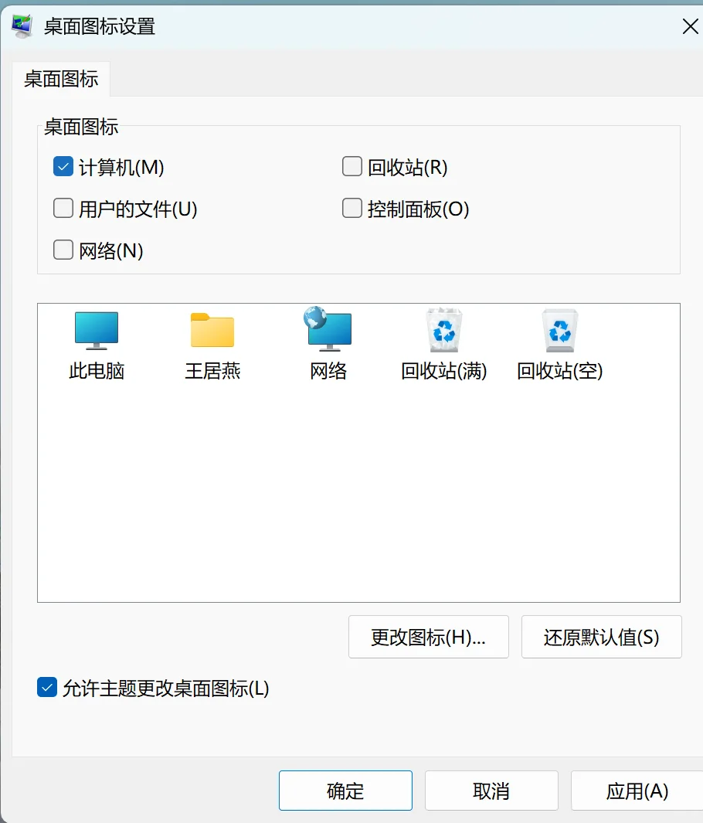This screenshot has width=703, height=823.
Task: Enable the 用户的文件(U) checkbox
Action: point(63,208)
